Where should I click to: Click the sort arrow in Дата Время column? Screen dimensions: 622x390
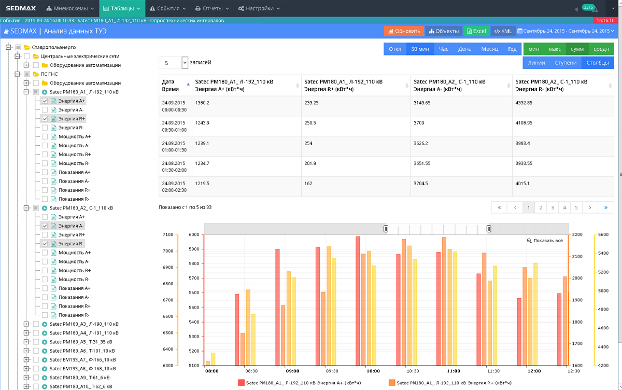point(188,84)
